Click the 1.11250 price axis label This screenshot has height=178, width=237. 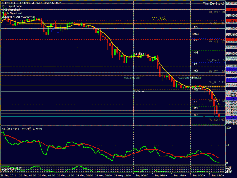point(231,113)
